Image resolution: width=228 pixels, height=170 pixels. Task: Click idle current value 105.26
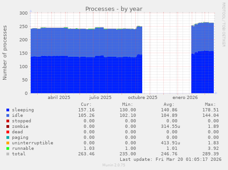[x=86, y=115]
